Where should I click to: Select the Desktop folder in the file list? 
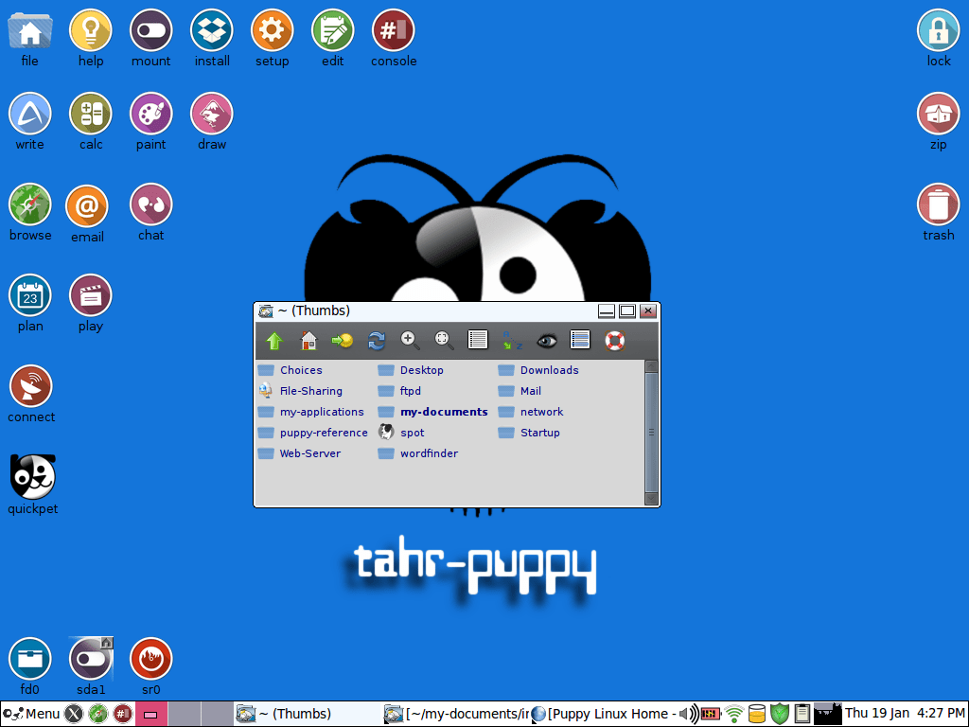tap(411, 370)
